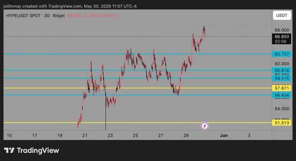Click the 62.000 price axis tick
Image resolution: width=296 pixels, height=161 pixels.
[x=282, y=64]
